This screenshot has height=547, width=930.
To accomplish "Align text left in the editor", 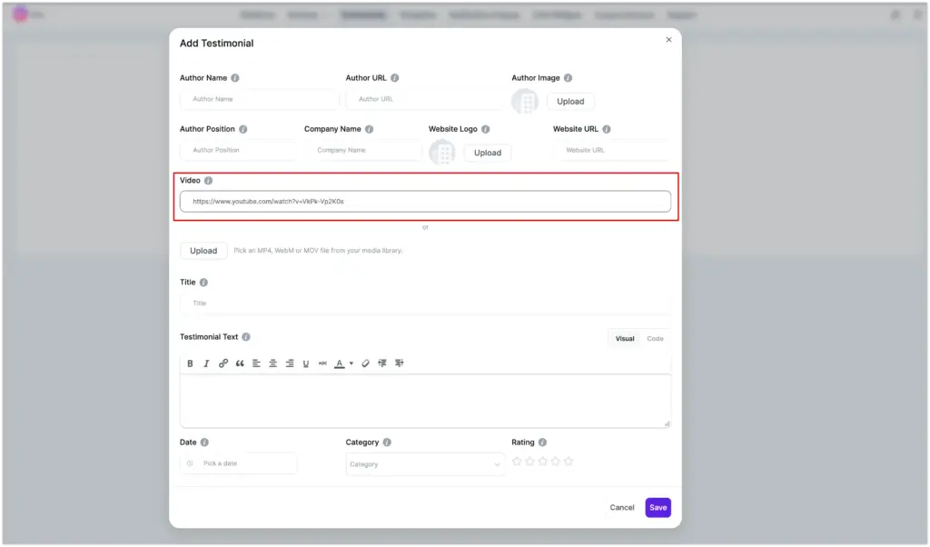I will tap(256, 363).
